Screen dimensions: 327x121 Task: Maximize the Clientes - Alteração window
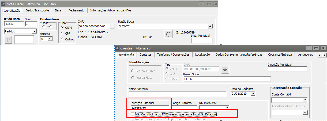(316, 48)
